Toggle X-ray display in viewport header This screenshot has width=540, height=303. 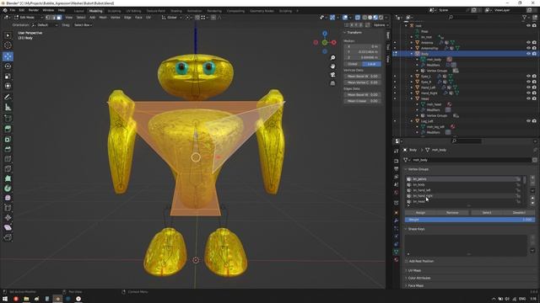[x=358, y=17]
